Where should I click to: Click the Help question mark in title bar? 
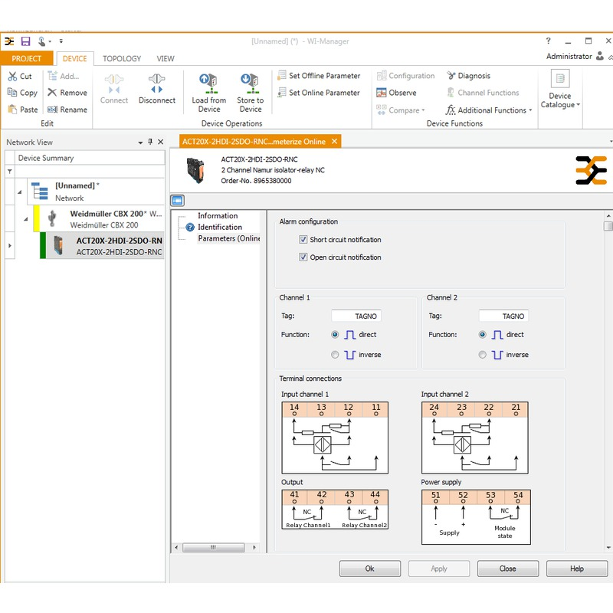[x=548, y=41]
